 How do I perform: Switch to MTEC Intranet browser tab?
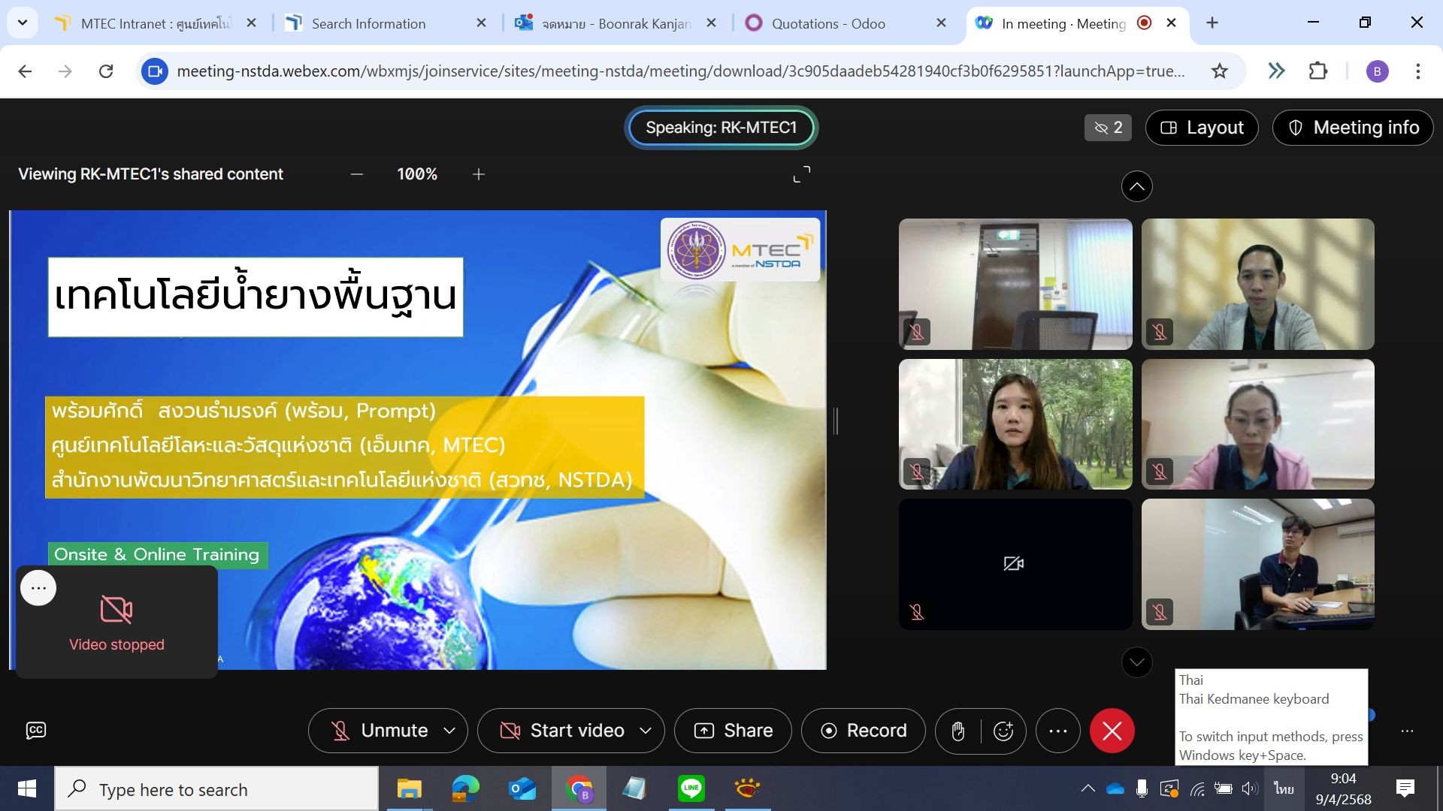[x=154, y=23]
